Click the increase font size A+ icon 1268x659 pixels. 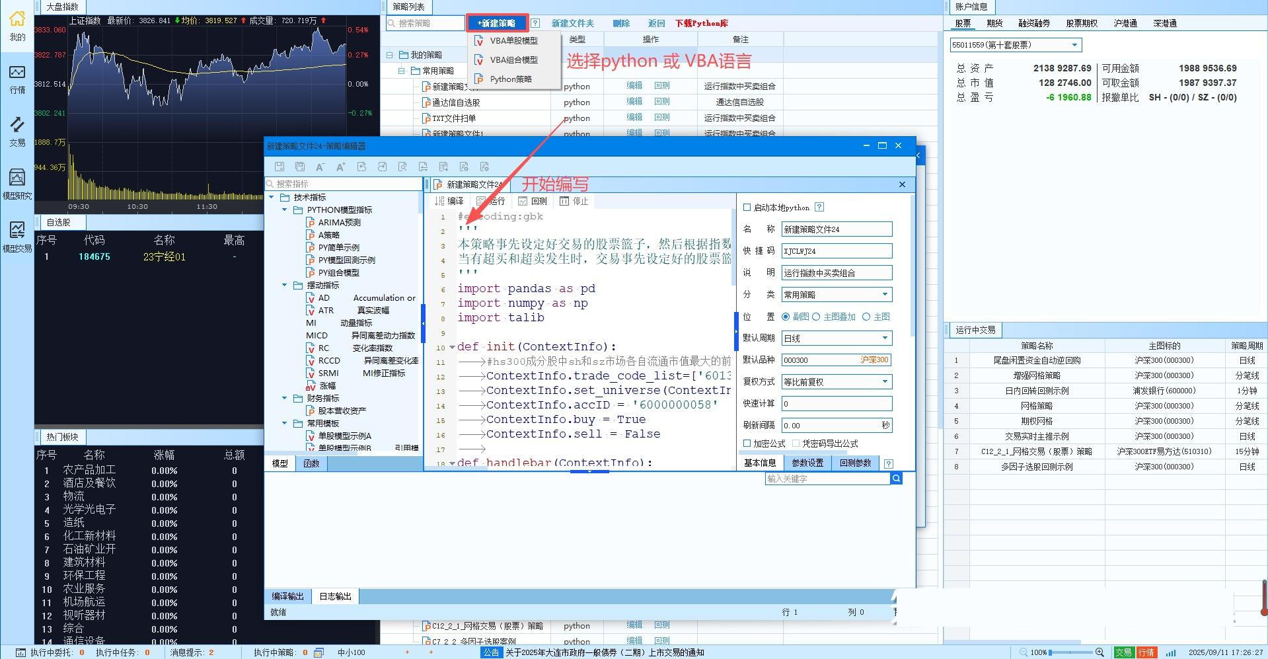coord(341,167)
